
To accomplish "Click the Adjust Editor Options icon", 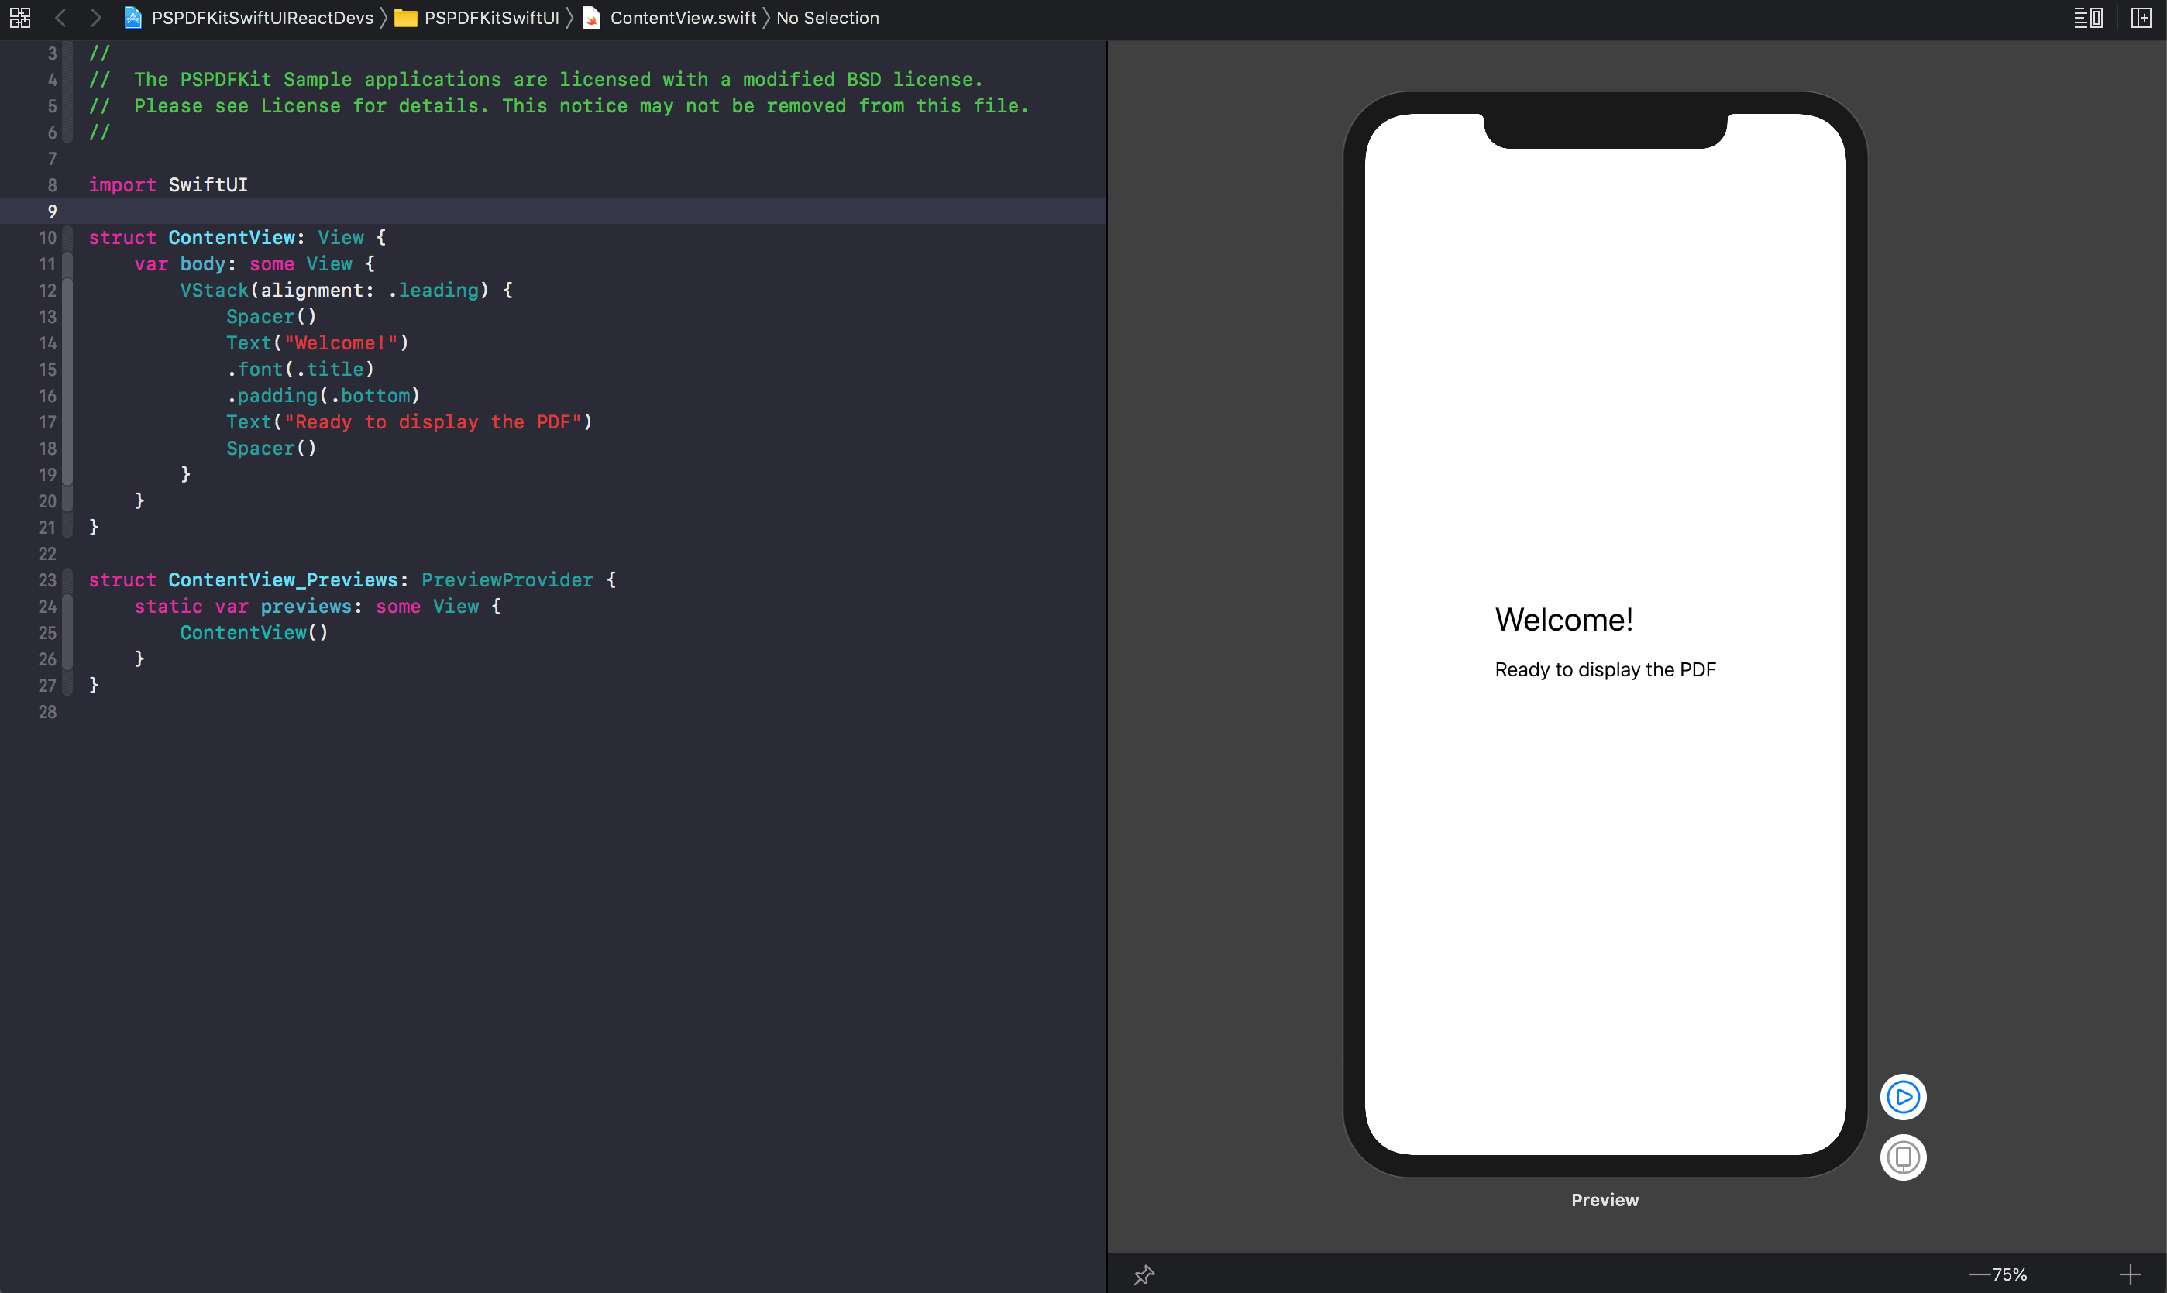I will 2088,17.
